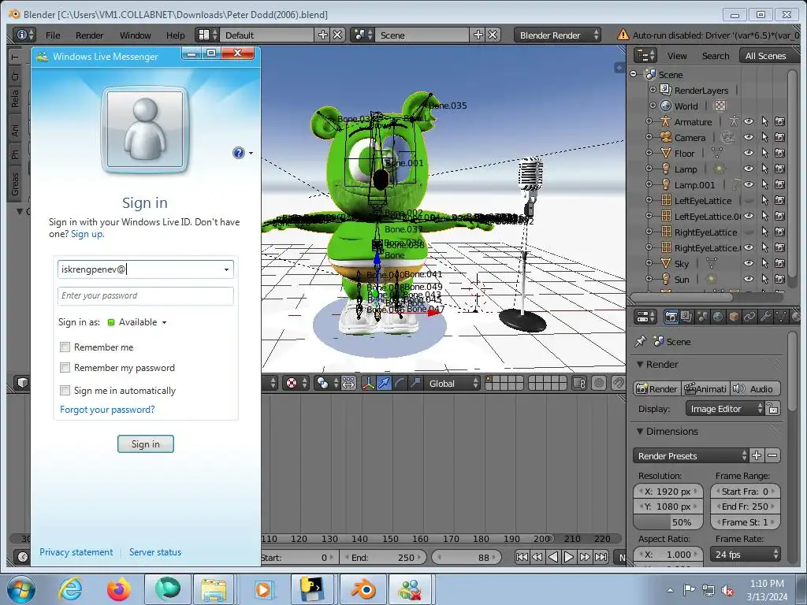Image resolution: width=807 pixels, height=605 pixels.
Task: Open the Privacy statement link
Action: pyautogui.click(x=76, y=552)
